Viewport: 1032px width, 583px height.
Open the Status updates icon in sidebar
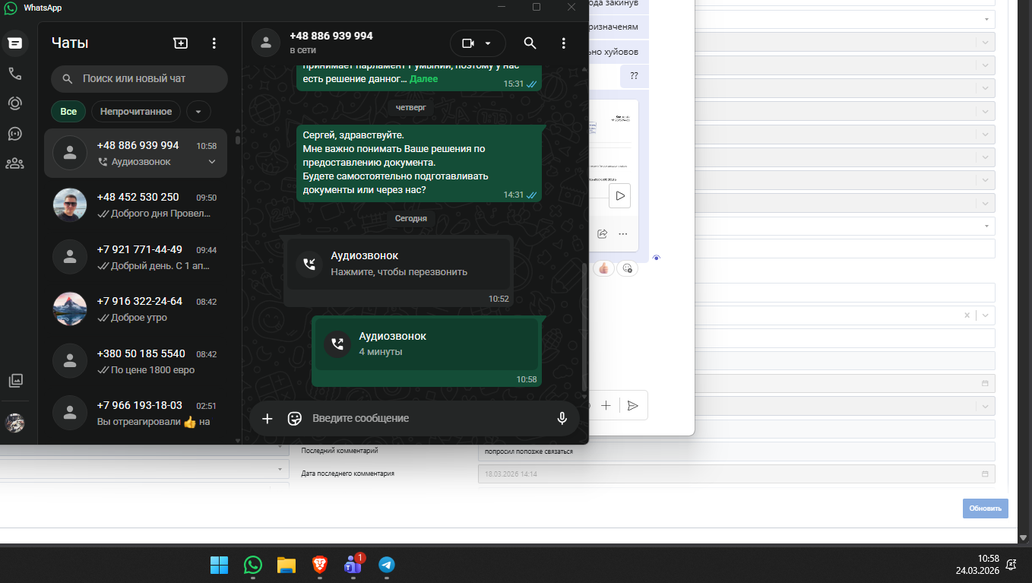(x=14, y=103)
